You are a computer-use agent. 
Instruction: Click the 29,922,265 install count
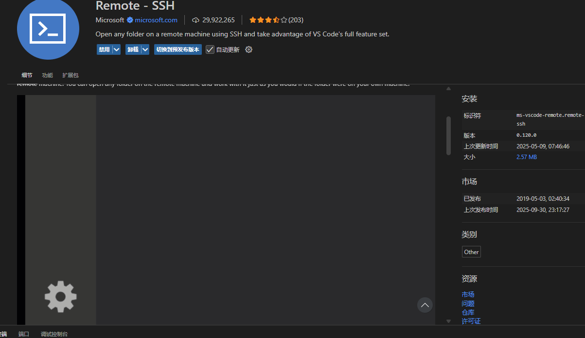(x=218, y=20)
